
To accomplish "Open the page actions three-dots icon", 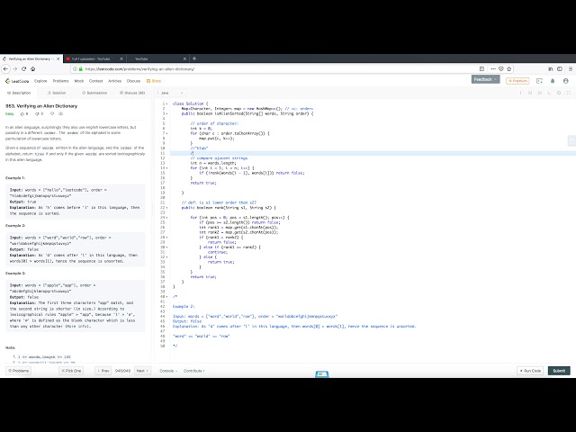I will coord(493,69).
